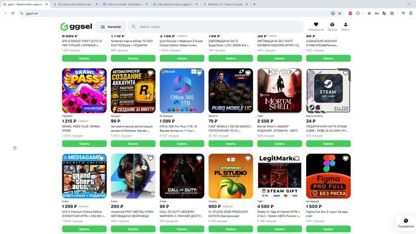The image size is (416, 234).
Task: Open the Brawl Pass product image
Action: tap(84, 91)
